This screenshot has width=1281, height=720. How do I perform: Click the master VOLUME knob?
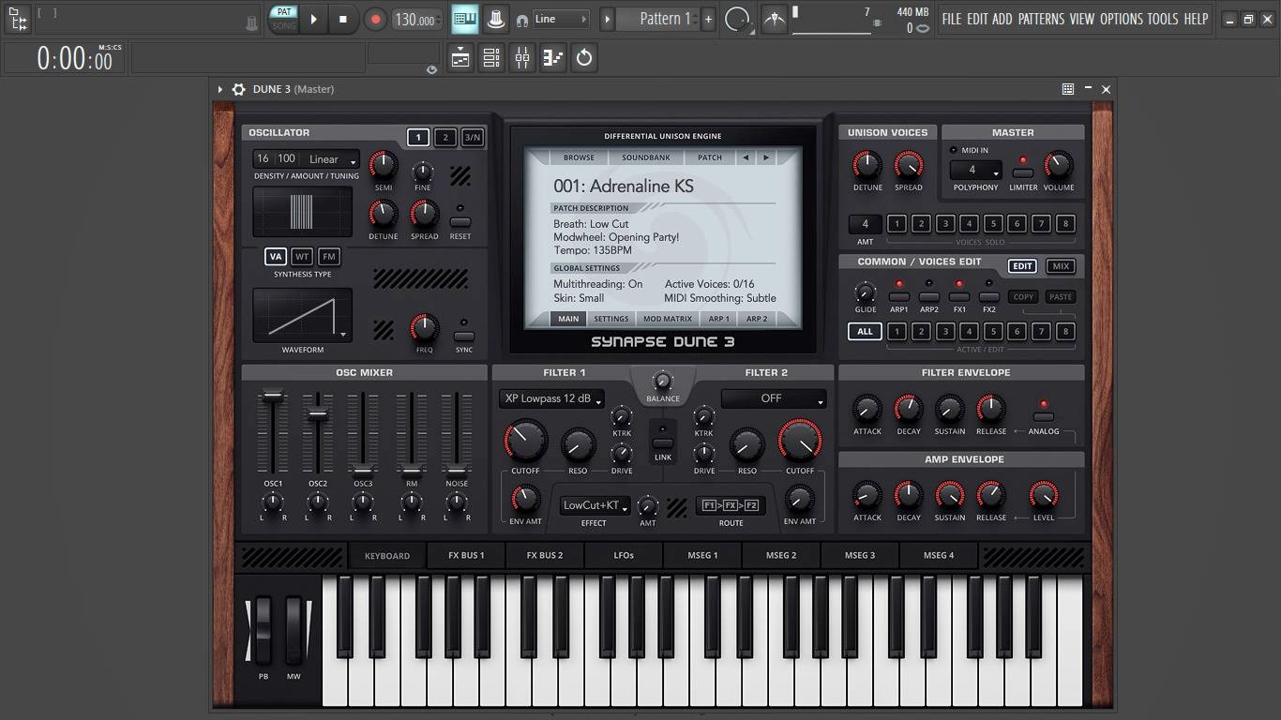tap(1058, 165)
